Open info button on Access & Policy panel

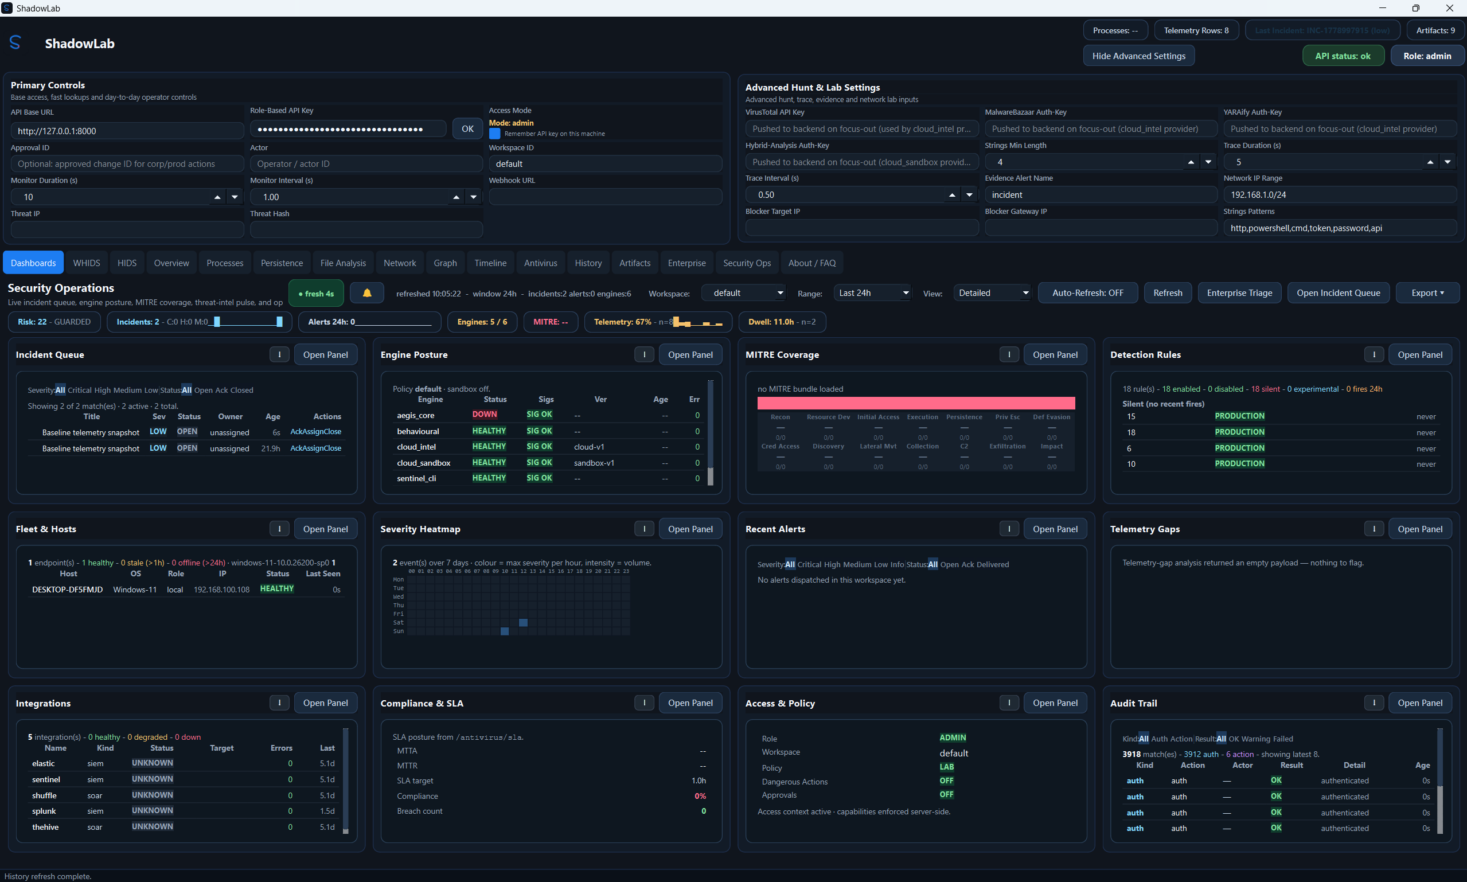(x=1009, y=703)
